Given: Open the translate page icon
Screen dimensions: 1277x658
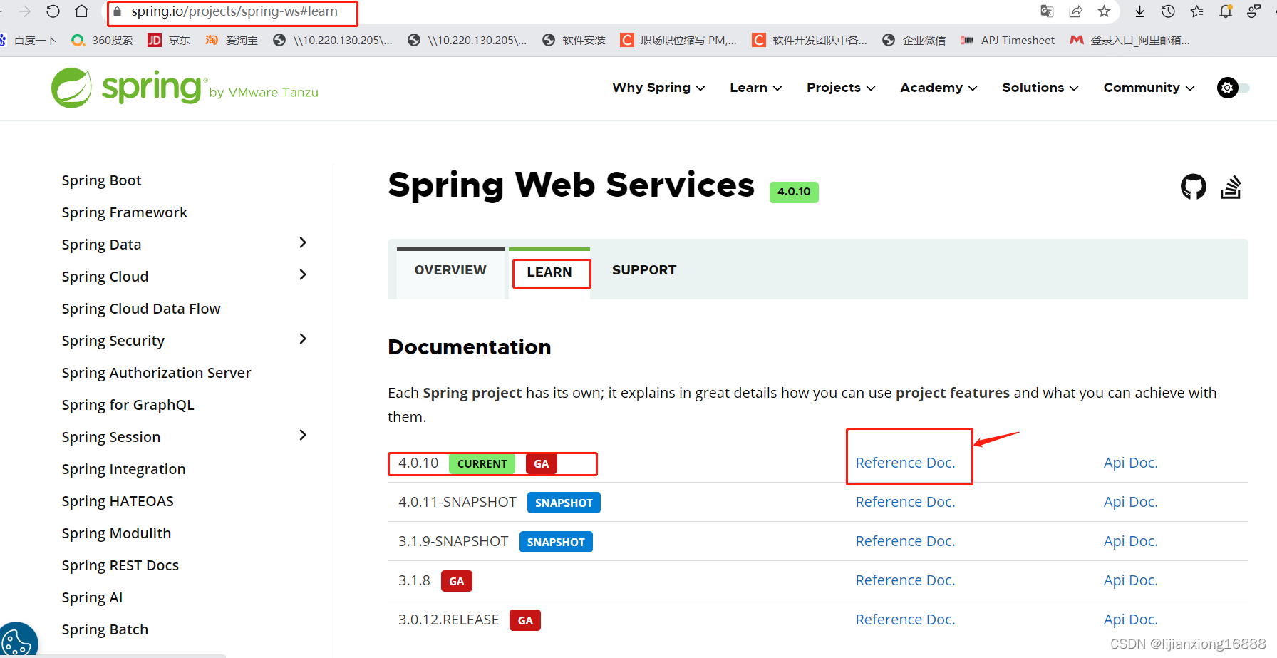Looking at the screenshot, I should [1047, 11].
